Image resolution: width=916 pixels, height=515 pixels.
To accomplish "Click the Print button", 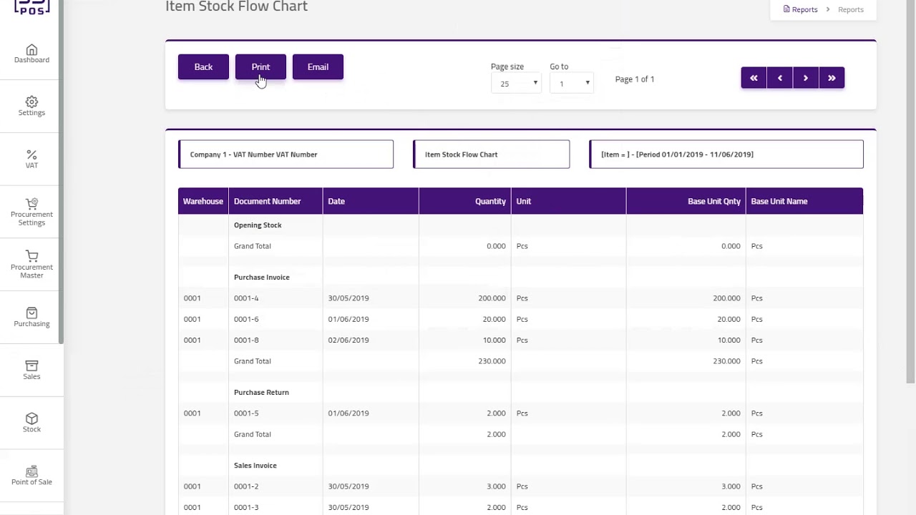I will pyautogui.click(x=260, y=67).
